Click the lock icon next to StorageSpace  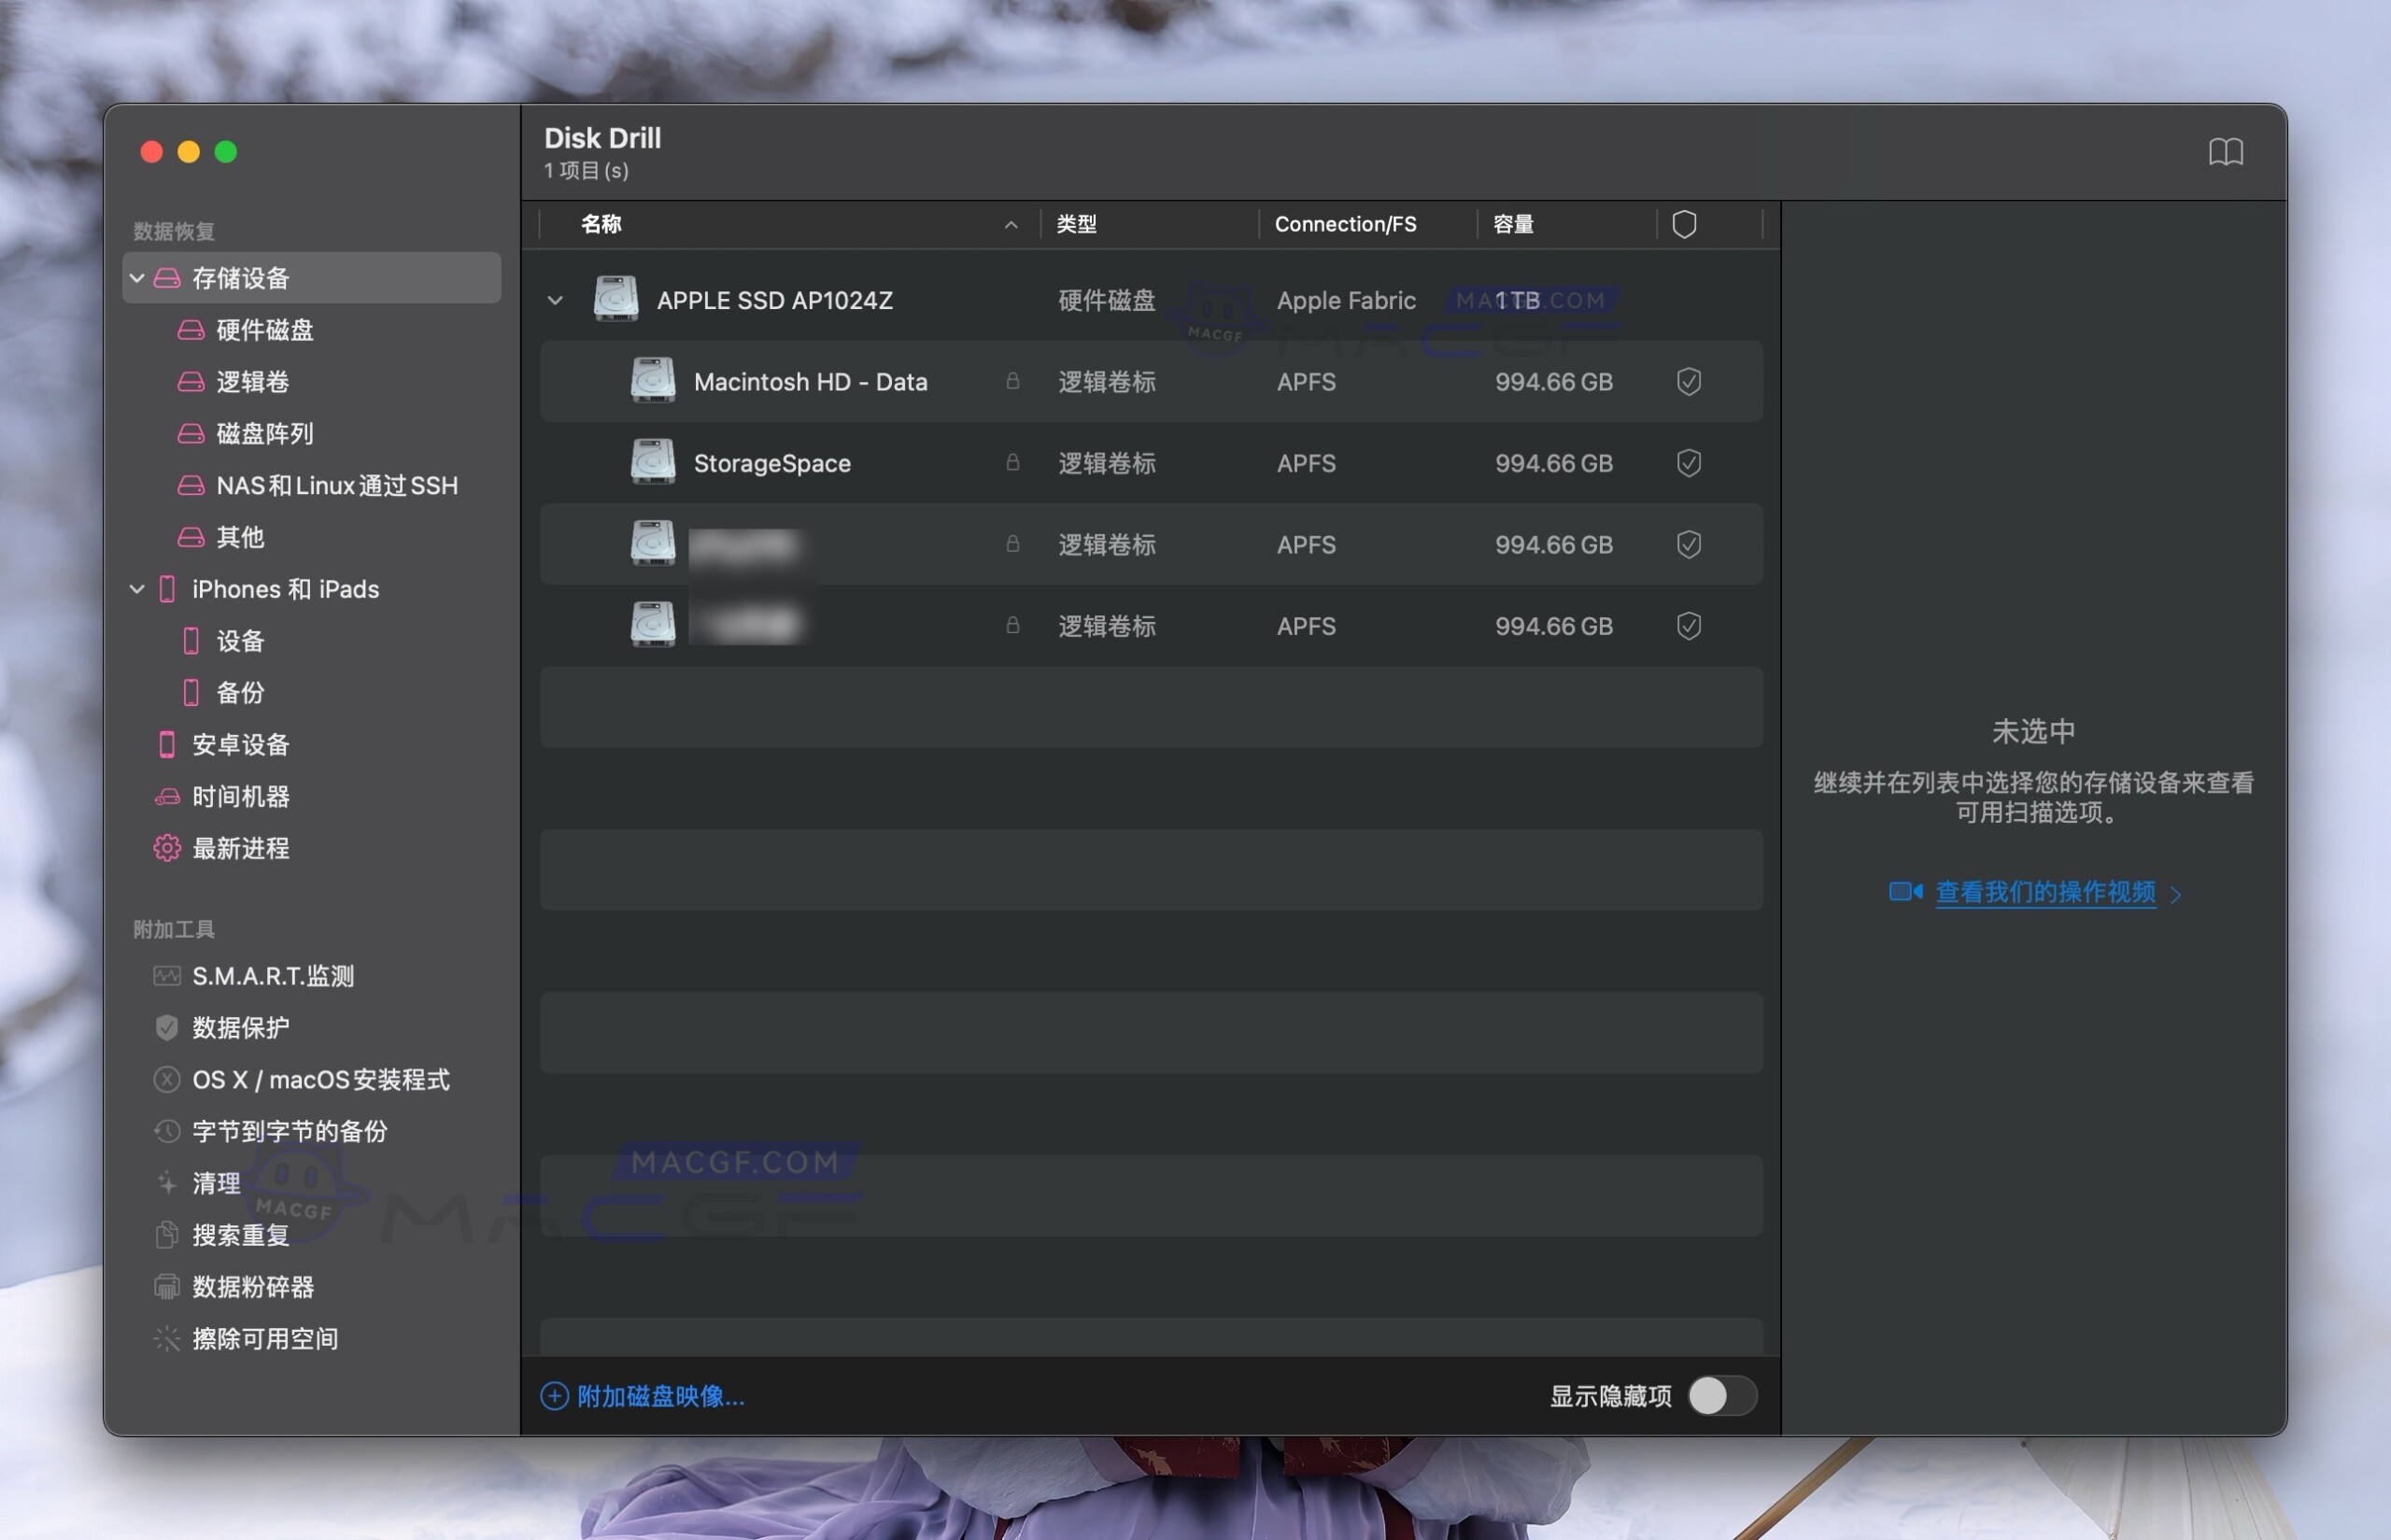(1013, 462)
